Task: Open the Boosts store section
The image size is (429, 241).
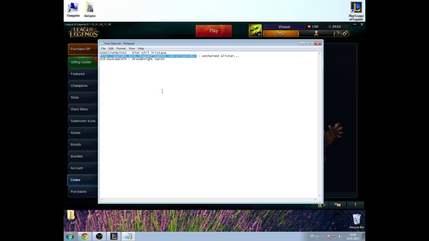Action: (x=82, y=145)
